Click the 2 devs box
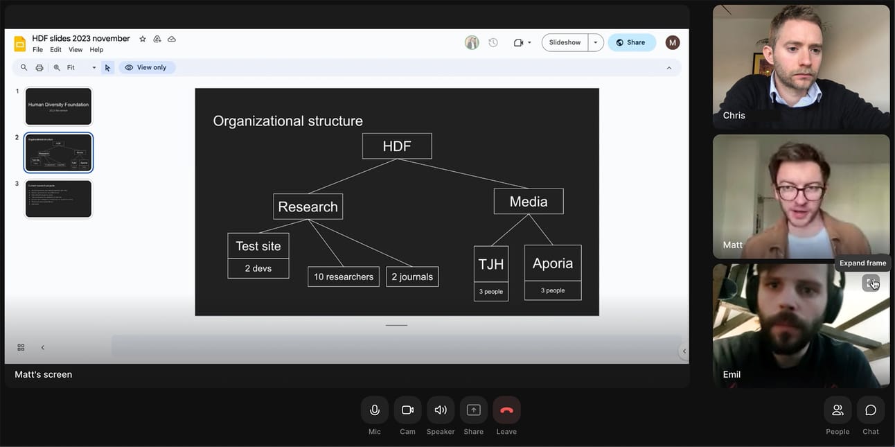This screenshot has width=895, height=447. [x=258, y=268]
